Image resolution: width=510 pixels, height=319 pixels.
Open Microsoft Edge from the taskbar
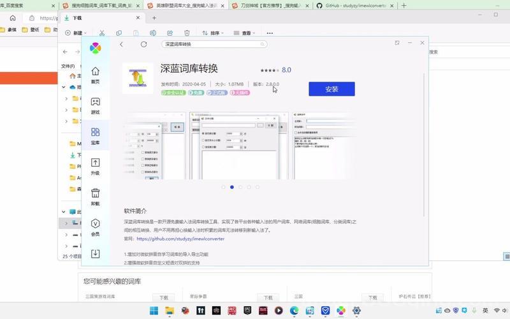coord(295,311)
